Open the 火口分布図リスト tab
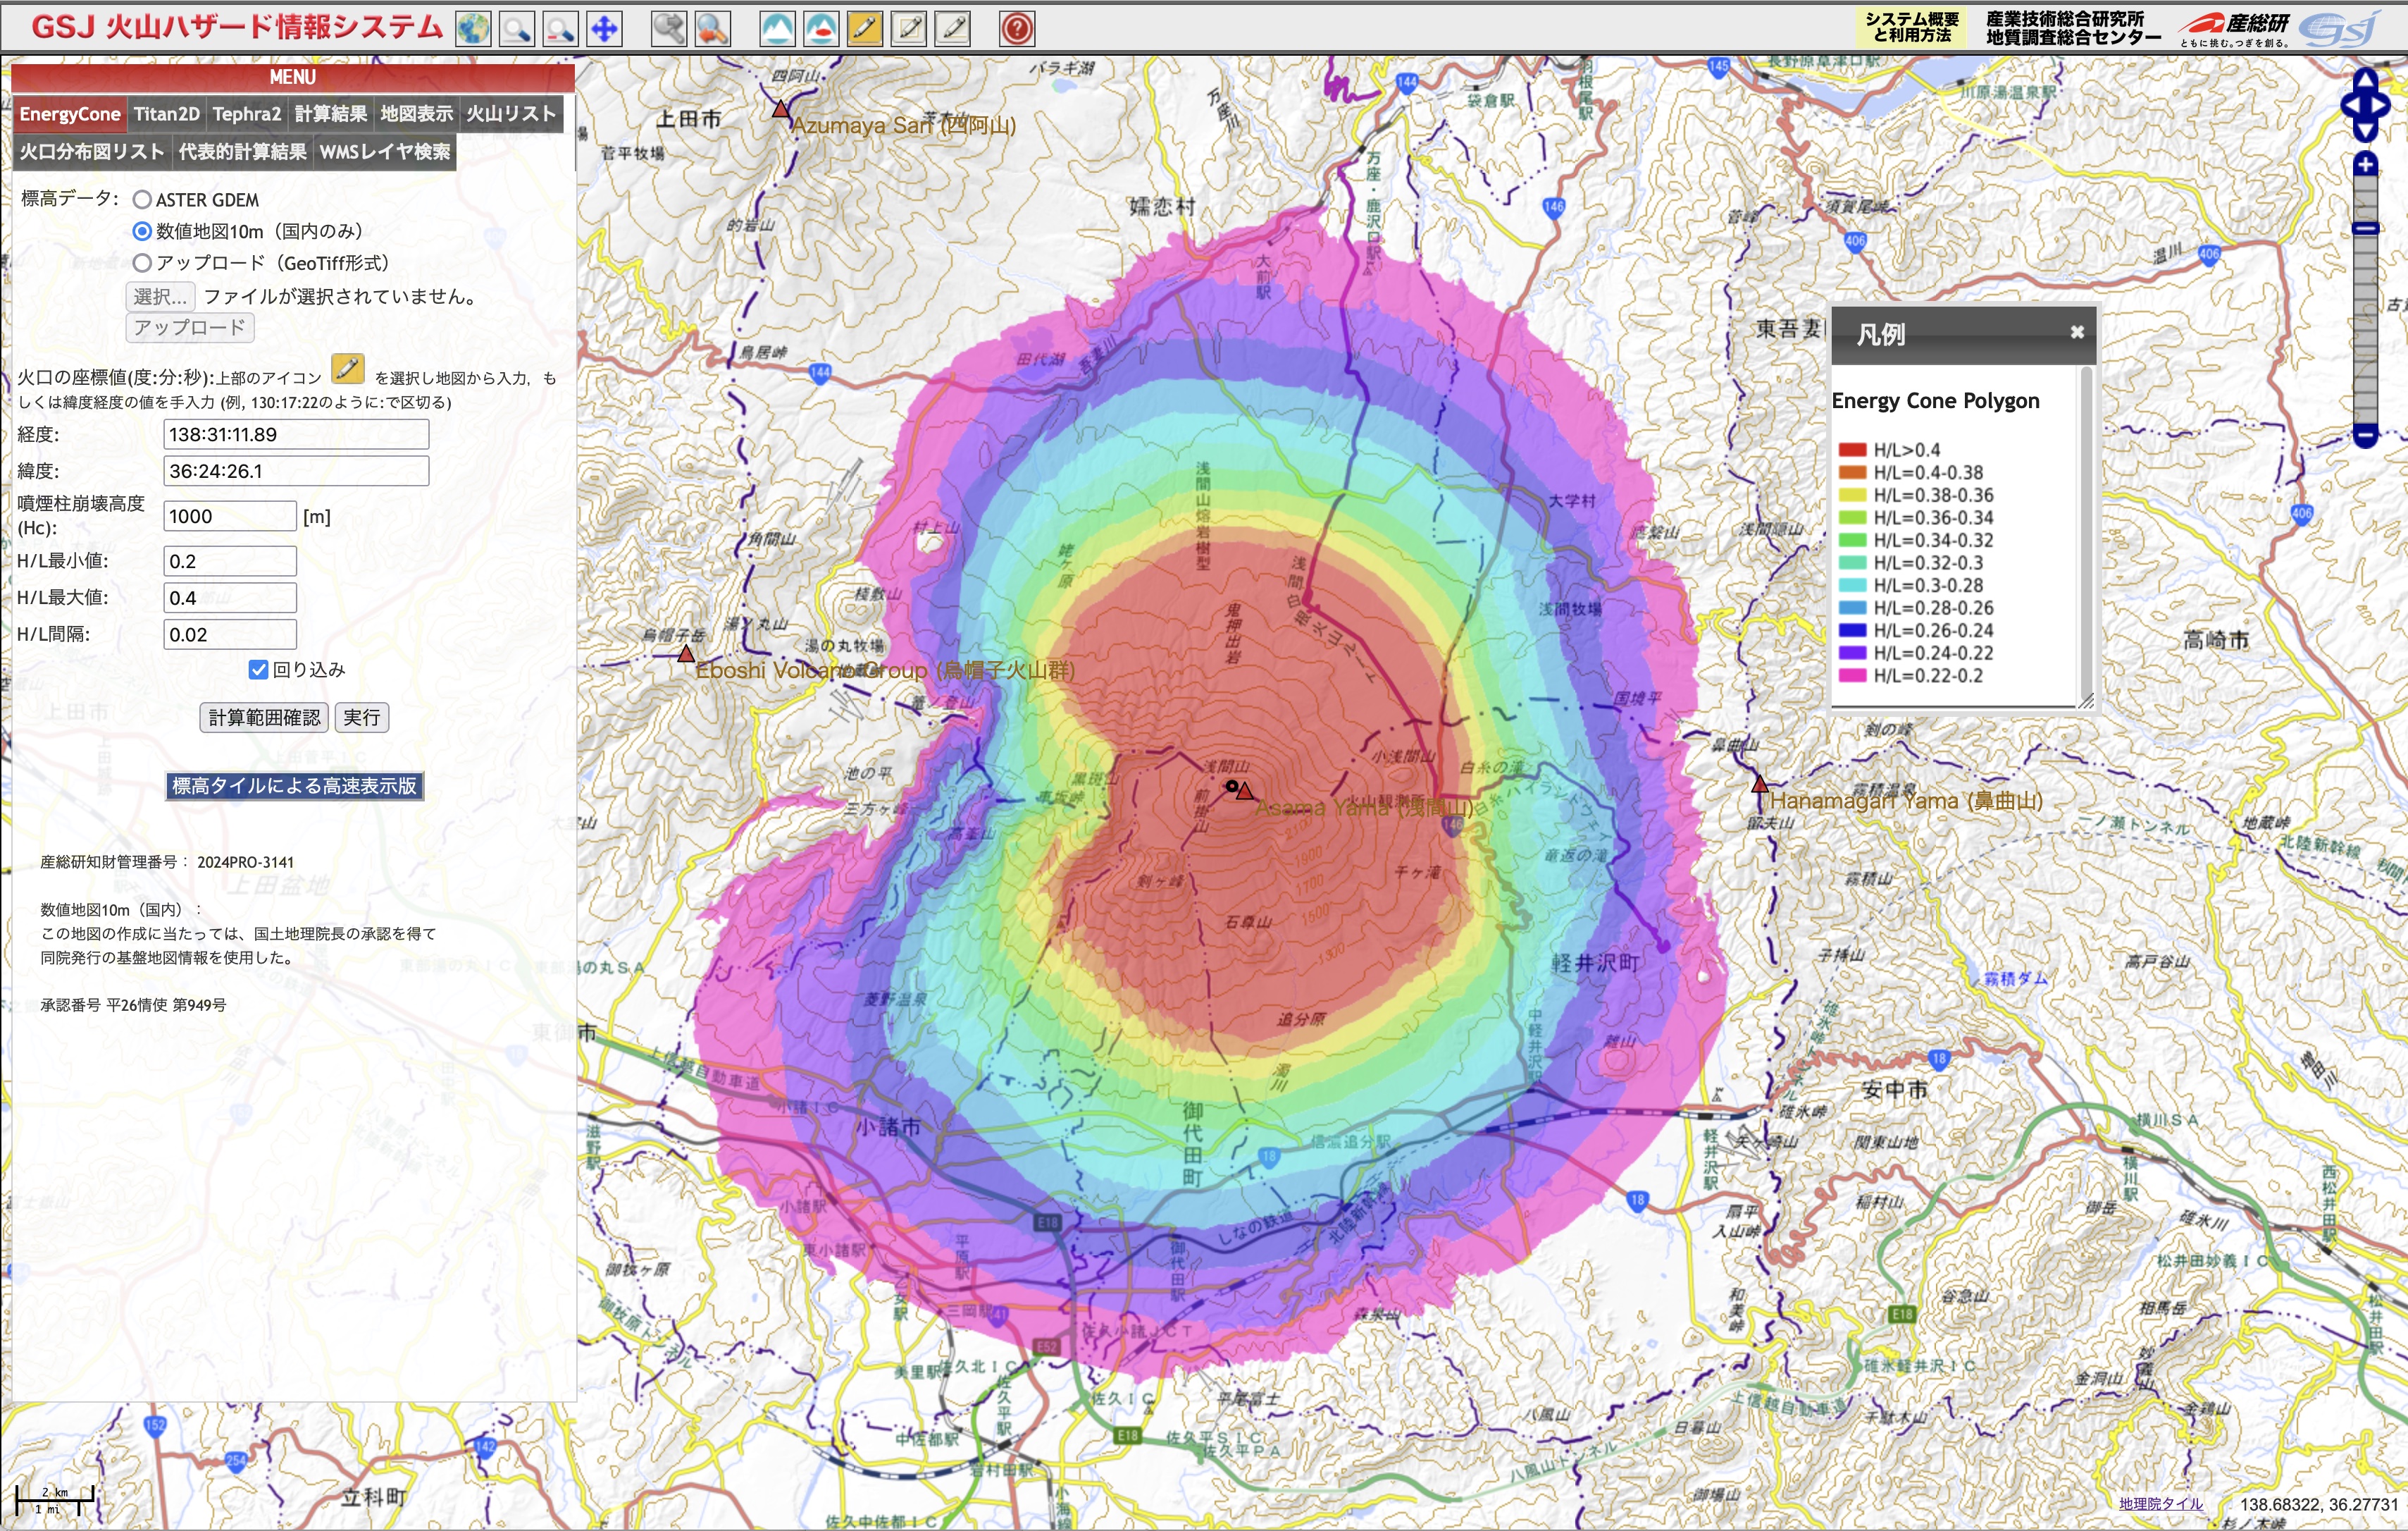 [x=92, y=152]
